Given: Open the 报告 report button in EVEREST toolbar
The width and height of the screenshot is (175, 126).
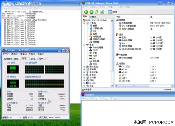Looking at the screenshot, I should 113,12.
